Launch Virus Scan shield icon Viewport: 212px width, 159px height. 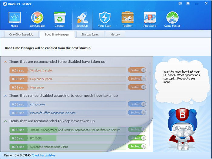pos(105,18)
